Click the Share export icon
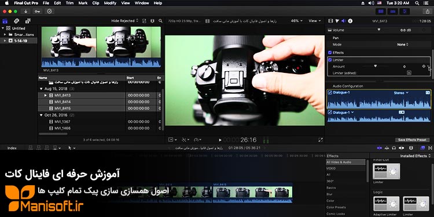The height and width of the screenshot is (217, 434). click(x=428, y=12)
